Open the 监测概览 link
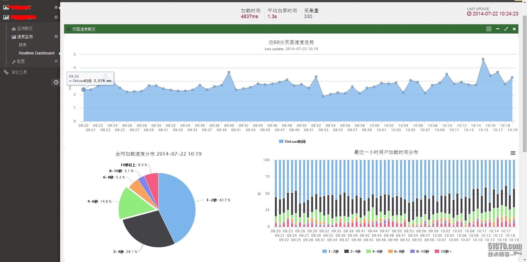This screenshot has width=527, height=262. pos(25,29)
